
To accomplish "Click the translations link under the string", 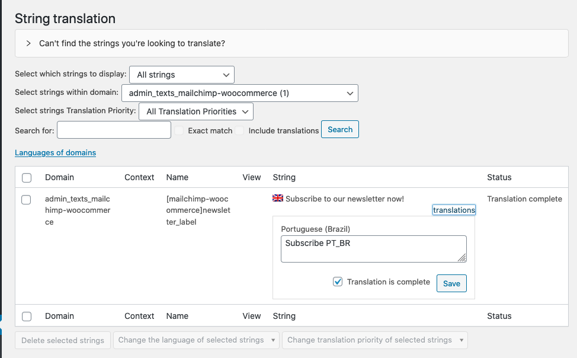I will click(x=454, y=210).
